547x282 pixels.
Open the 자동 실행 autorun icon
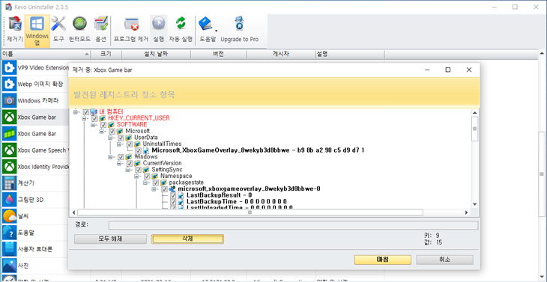[x=181, y=30]
